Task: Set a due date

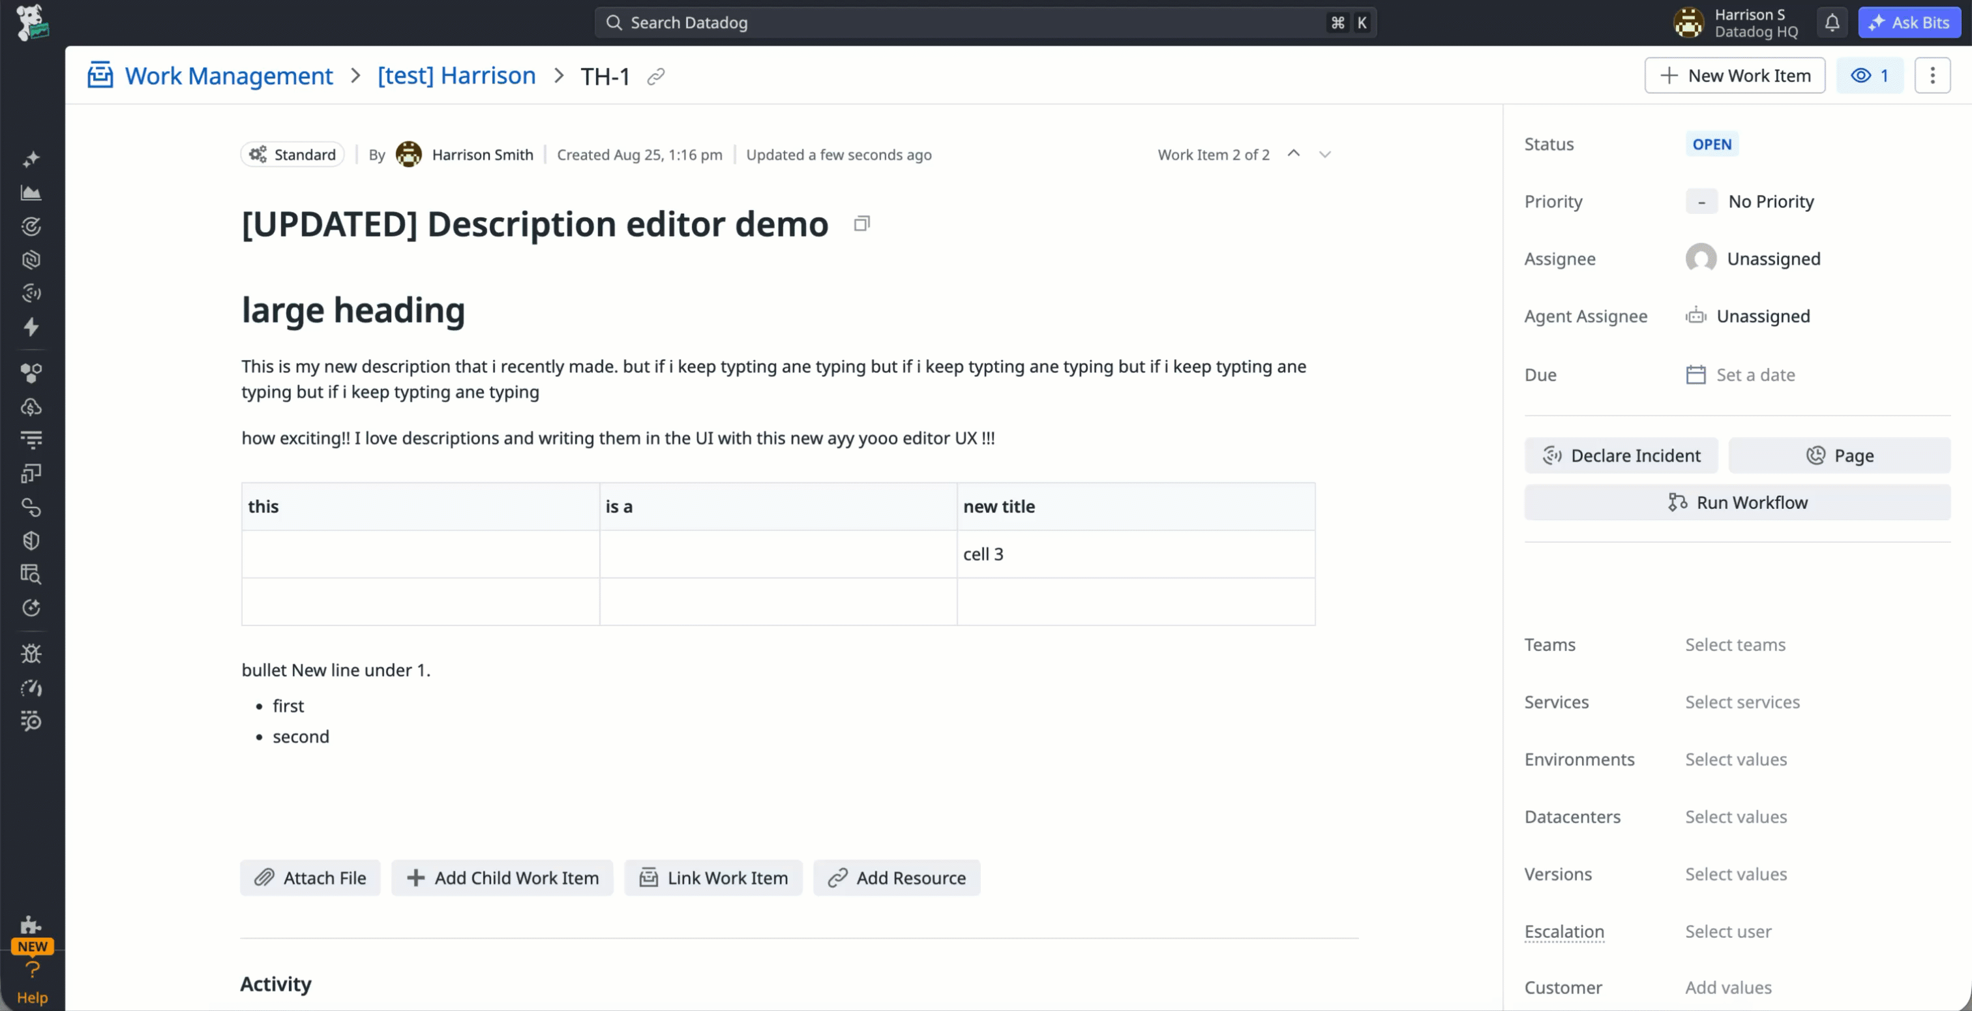Action: coord(1740,374)
